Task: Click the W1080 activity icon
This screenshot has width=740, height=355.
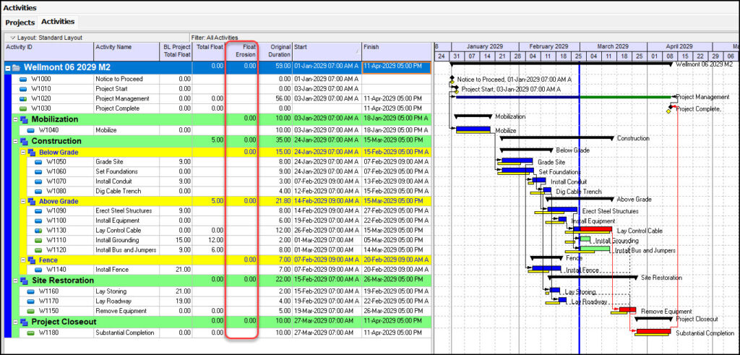Action: (38, 192)
